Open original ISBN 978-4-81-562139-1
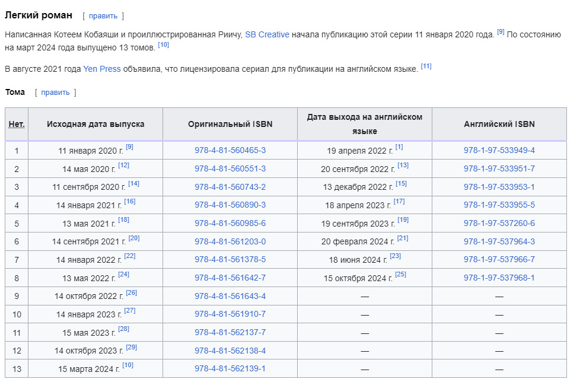 click(x=230, y=368)
